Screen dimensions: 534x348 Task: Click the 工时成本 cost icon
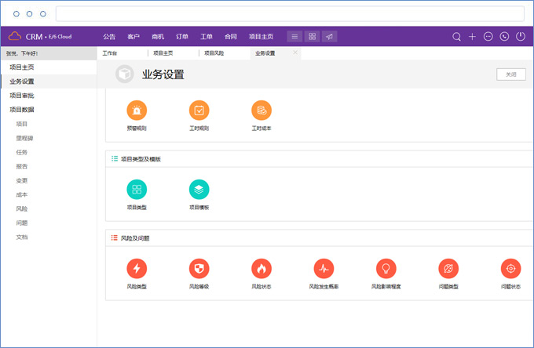point(262,111)
